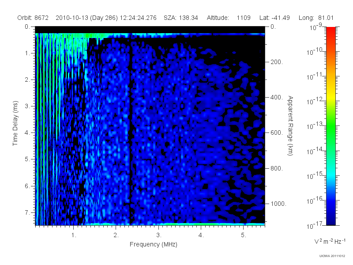Click the V² m⁻² Hz⁻¹ units label
The height and width of the screenshot is (265, 353).
(x=330, y=241)
